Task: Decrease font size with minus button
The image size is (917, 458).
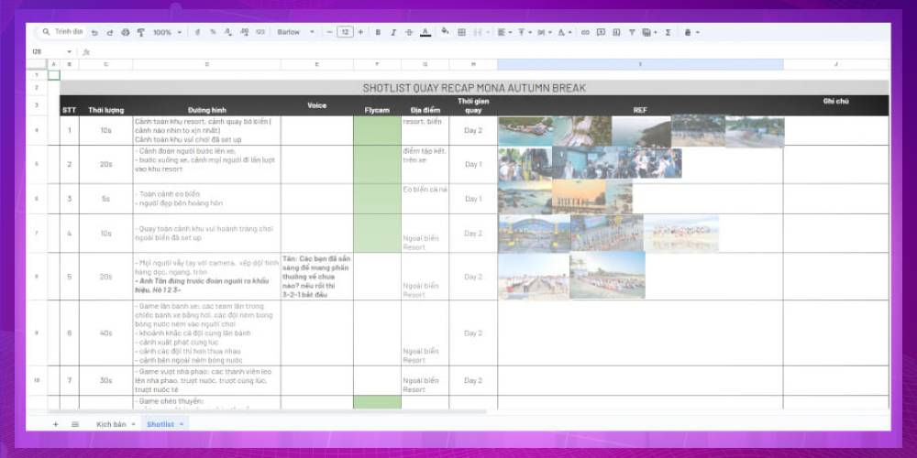Action: click(x=330, y=32)
